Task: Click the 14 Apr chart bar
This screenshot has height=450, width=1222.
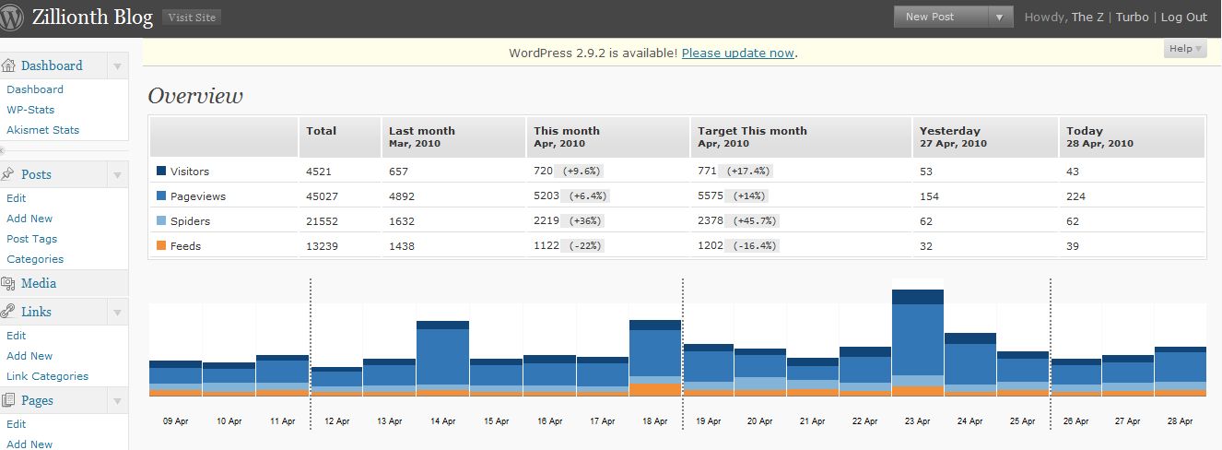Action: click(x=443, y=359)
